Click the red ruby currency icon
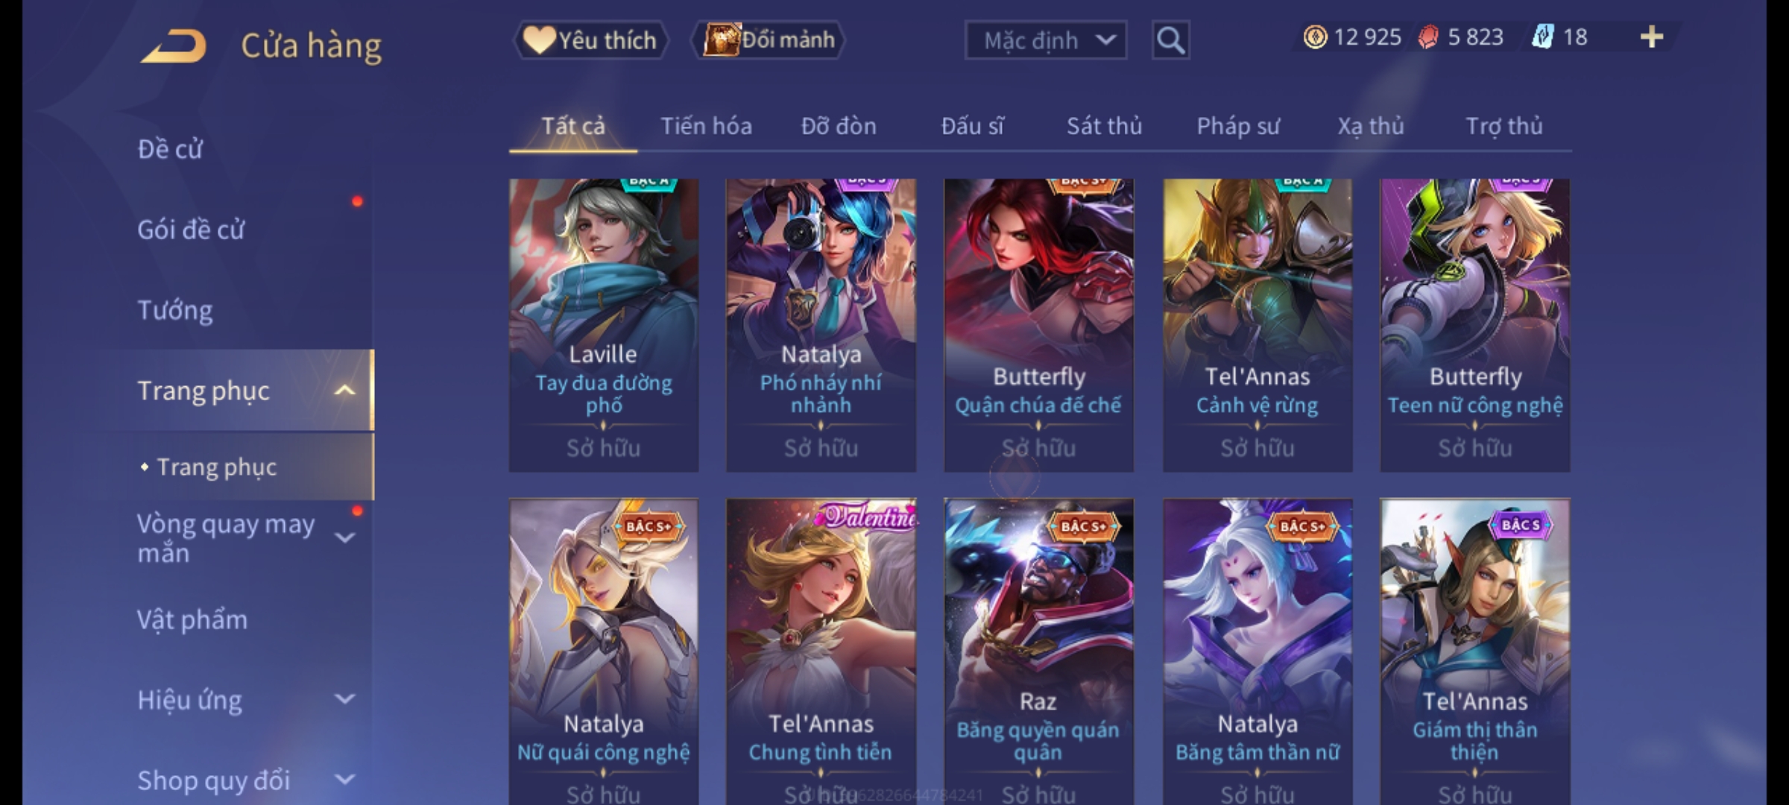This screenshot has width=1789, height=805. click(x=1428, y=37)
